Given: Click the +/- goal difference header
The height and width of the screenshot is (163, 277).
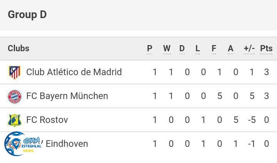Looking at the screenshot, I should (x=249, y=49).
